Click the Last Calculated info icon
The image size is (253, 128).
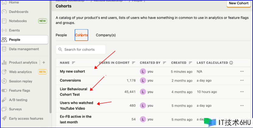[x=231, y=63]
